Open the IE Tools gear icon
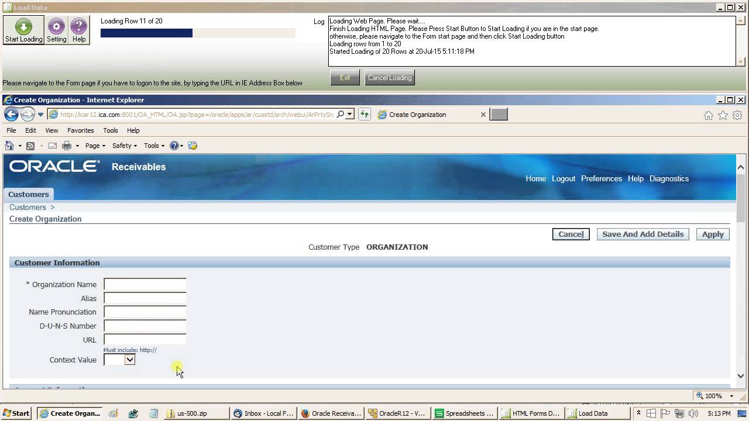Screen dimensions: 749x421 pyautogui.click(x=737, y=116)
